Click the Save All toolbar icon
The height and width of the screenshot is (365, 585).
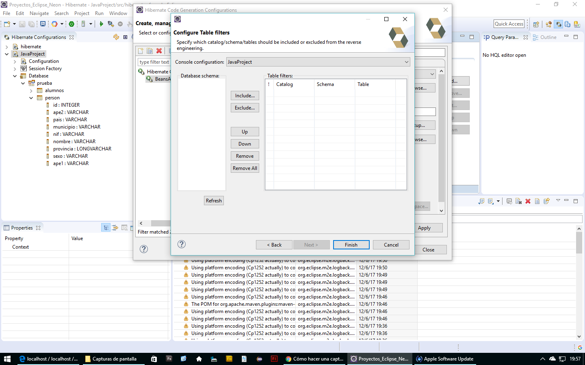click(31, 24)
